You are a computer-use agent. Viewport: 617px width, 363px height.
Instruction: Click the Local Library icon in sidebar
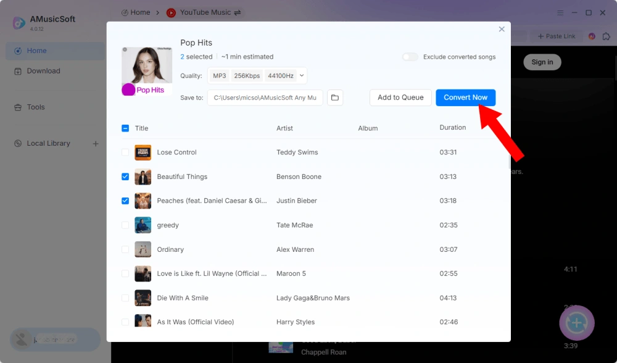[18, 143]
